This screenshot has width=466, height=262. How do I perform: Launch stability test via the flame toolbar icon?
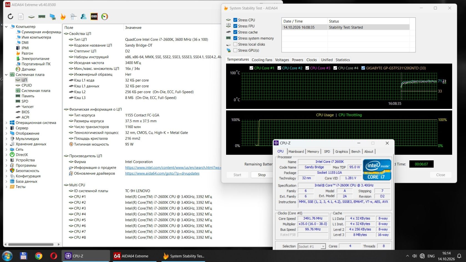pos(63,17)
